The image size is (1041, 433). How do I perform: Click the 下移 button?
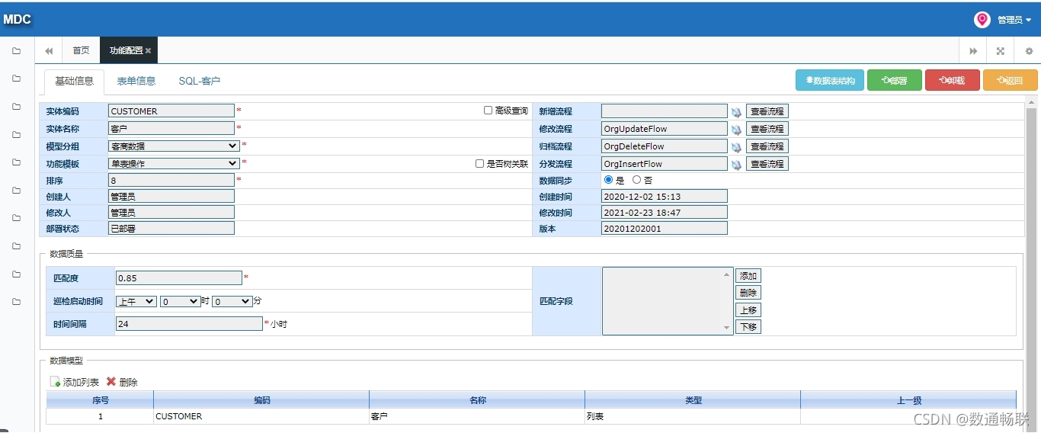pyautogui.click(x=748, y=327)
